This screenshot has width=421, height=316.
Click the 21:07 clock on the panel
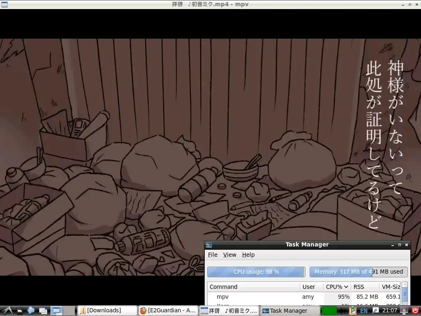[x=390, y=311]
